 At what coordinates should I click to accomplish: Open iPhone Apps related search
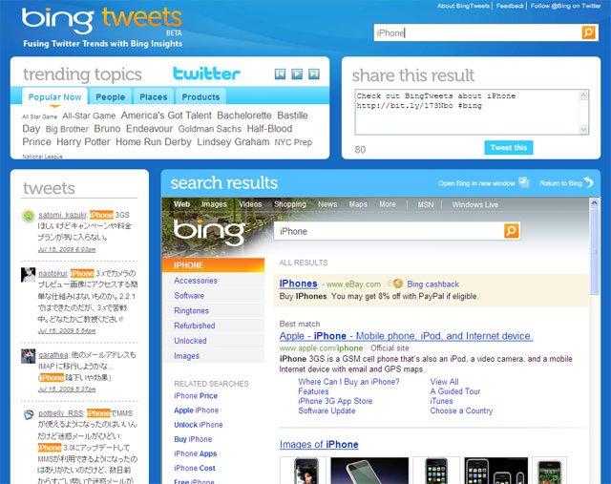coord(195,453)
